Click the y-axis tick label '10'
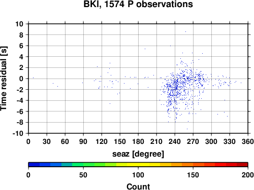The image size is (254, 190). pos(19,24)
